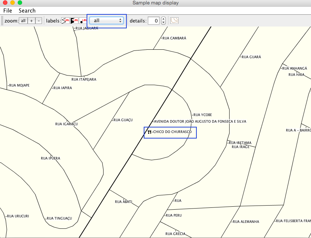The height and width of the screenshot is (238, 311).
Task: Toggle area labels icon
Action: point(74,21)
